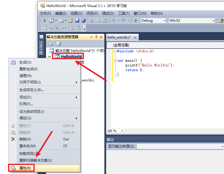Open the New Project dropdown arrow
Screen dimensions: 224x174
(56, 21)
